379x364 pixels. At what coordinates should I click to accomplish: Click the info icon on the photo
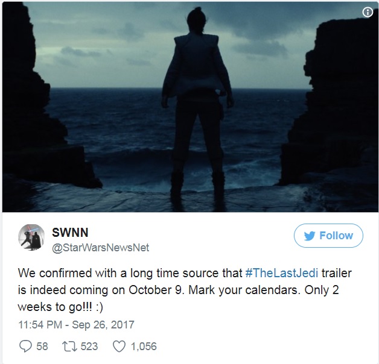tap(368, 12)
